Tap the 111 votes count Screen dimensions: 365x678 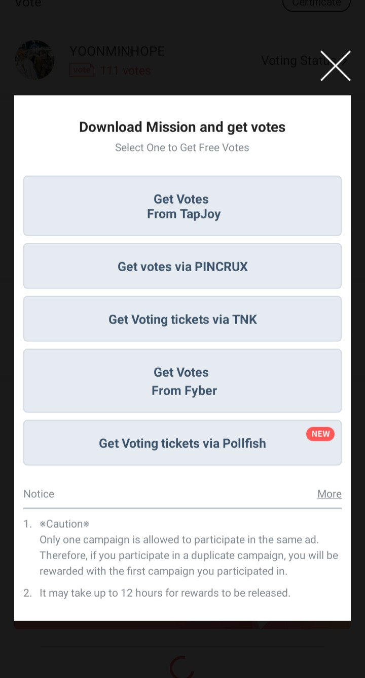125,71
